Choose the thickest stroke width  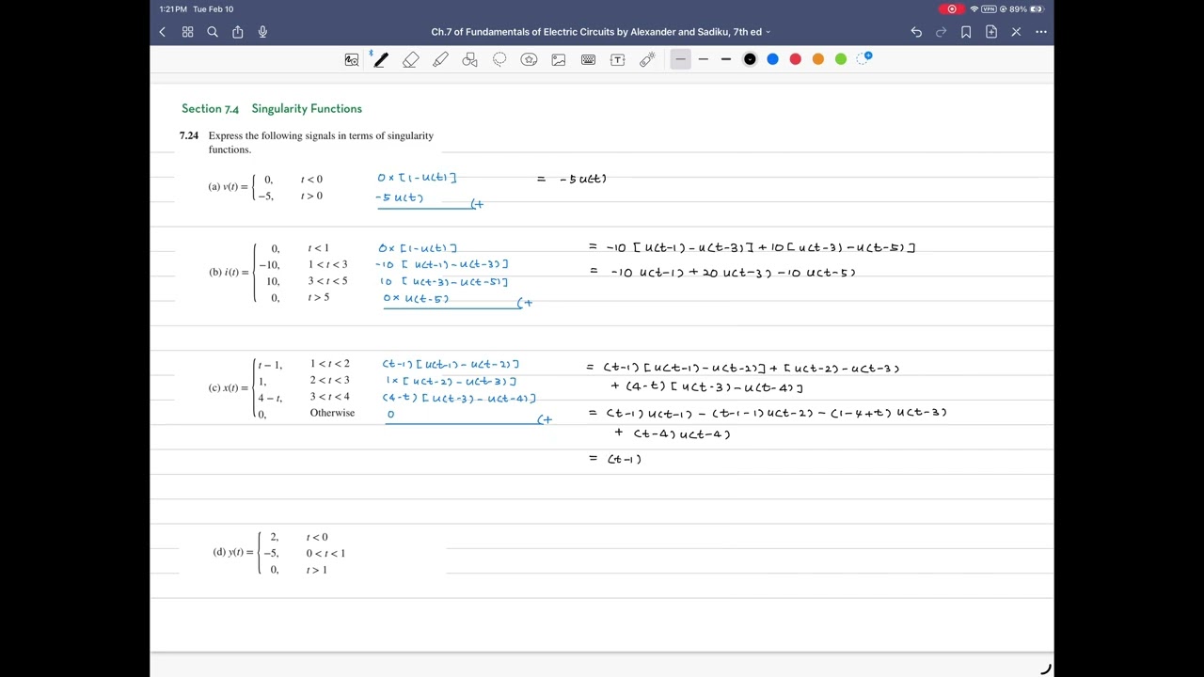click(x=726, y=59)
